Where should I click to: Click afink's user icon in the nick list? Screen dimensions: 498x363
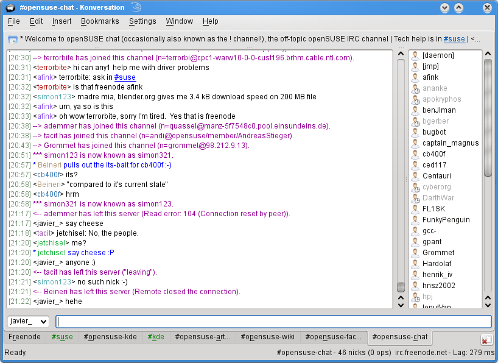(416, 77)
